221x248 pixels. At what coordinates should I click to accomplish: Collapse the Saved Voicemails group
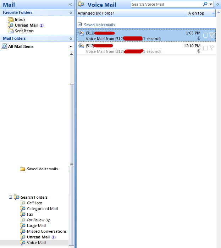click(x=80, y=25)
